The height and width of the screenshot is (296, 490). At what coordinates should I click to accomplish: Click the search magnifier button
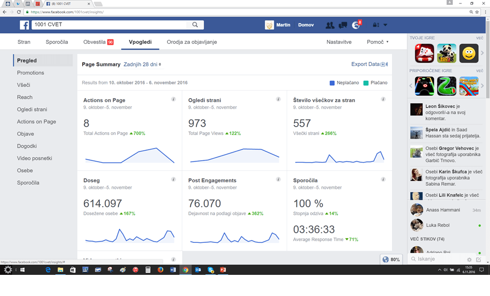tap(196, 25)
